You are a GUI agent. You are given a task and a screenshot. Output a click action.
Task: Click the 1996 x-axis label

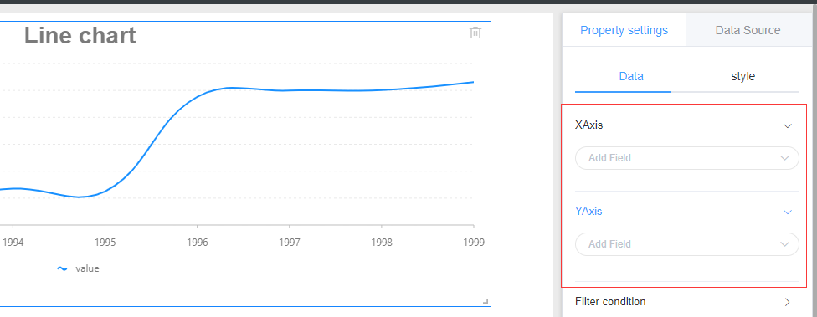(198, 243)
